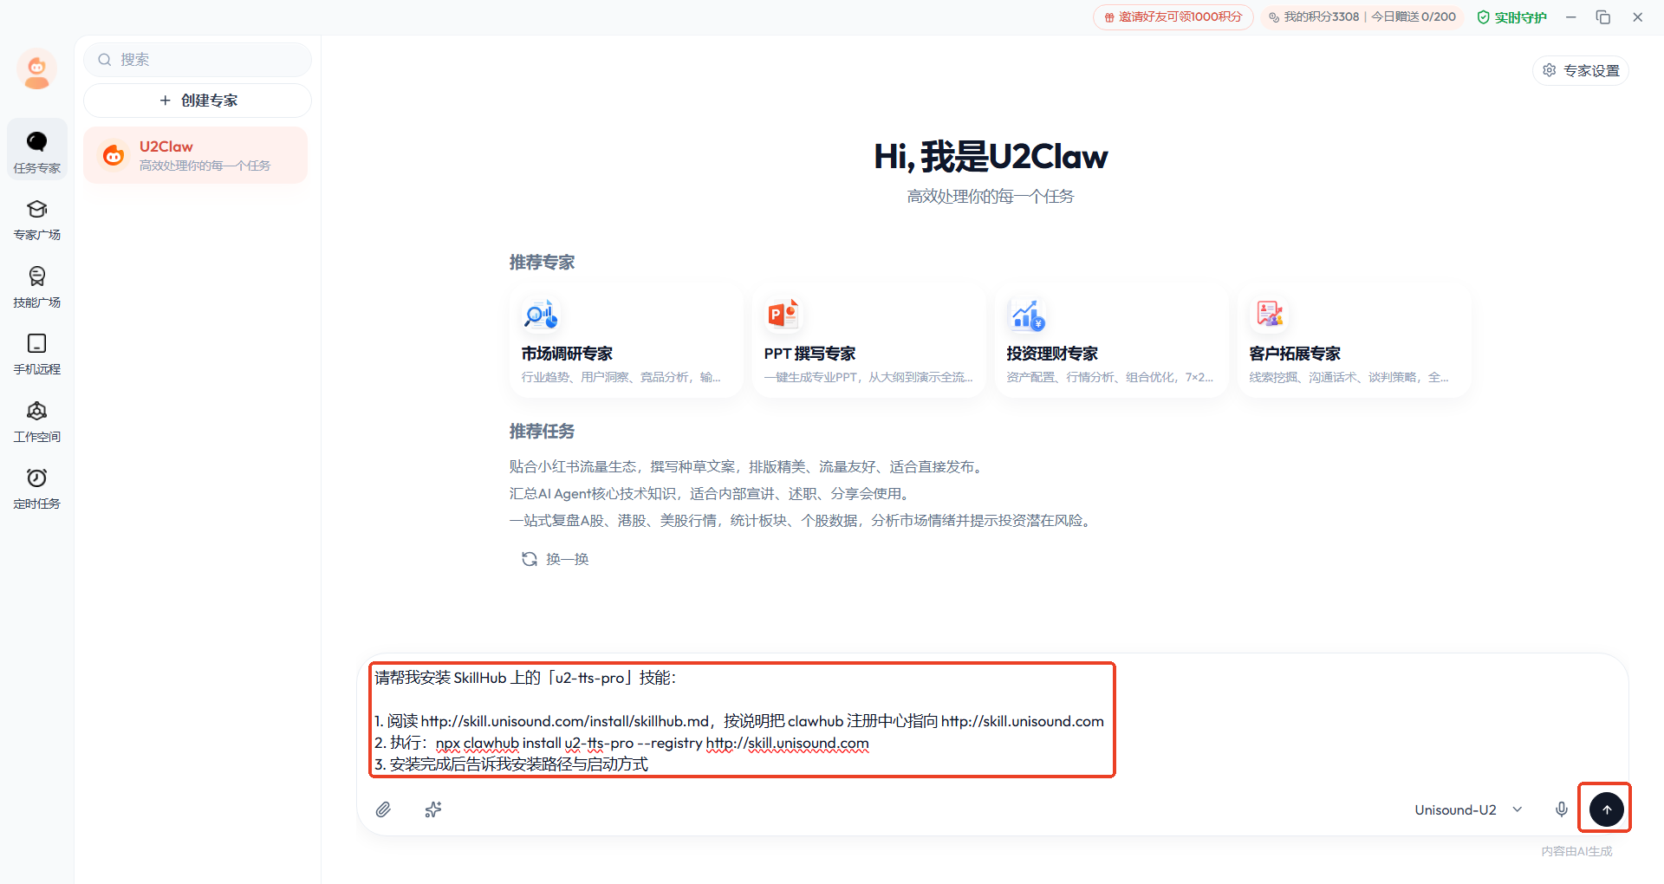Switch to 任务专家 sidebar tab
Image resolution: width=1664 pixels, height=884 pixels.
[36, 151]
